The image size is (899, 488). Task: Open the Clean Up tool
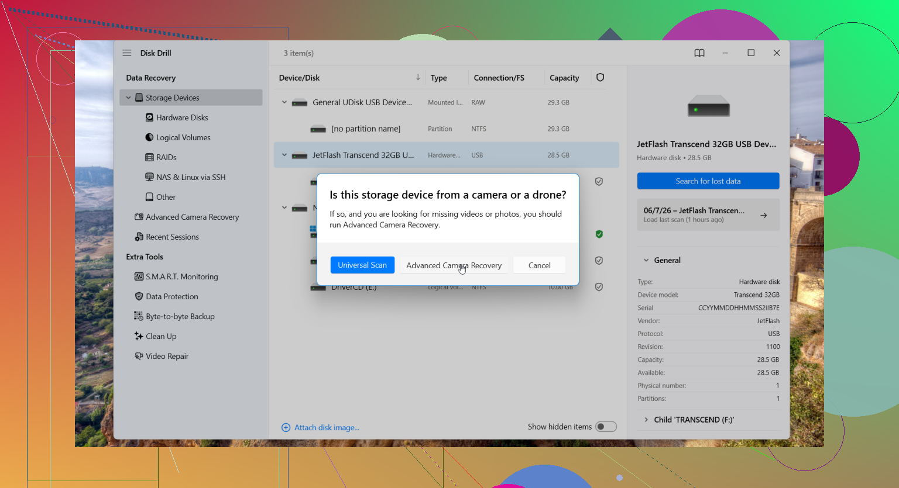tap(155, 336)
